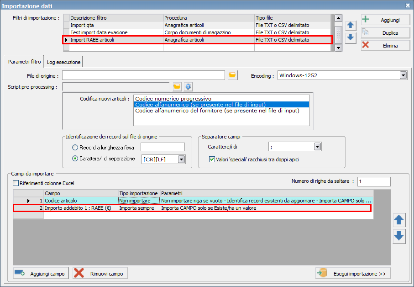Close the Importazione dati window

[x=408, y=5]
